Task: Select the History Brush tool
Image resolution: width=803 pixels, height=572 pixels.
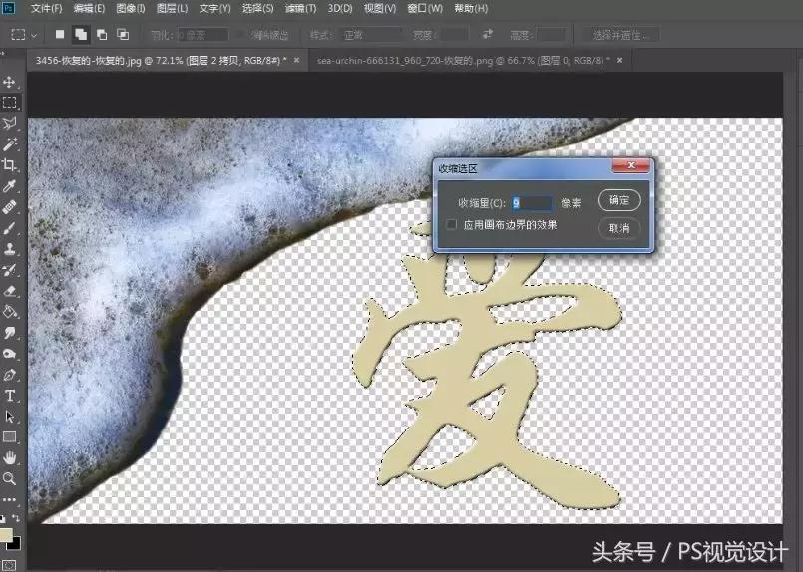Action: 9,270
